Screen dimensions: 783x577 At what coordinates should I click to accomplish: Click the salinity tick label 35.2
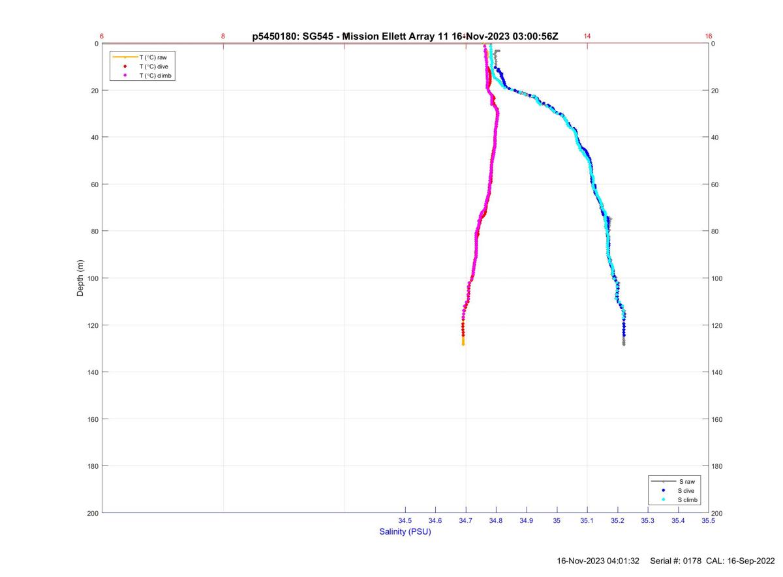(617, 520)
